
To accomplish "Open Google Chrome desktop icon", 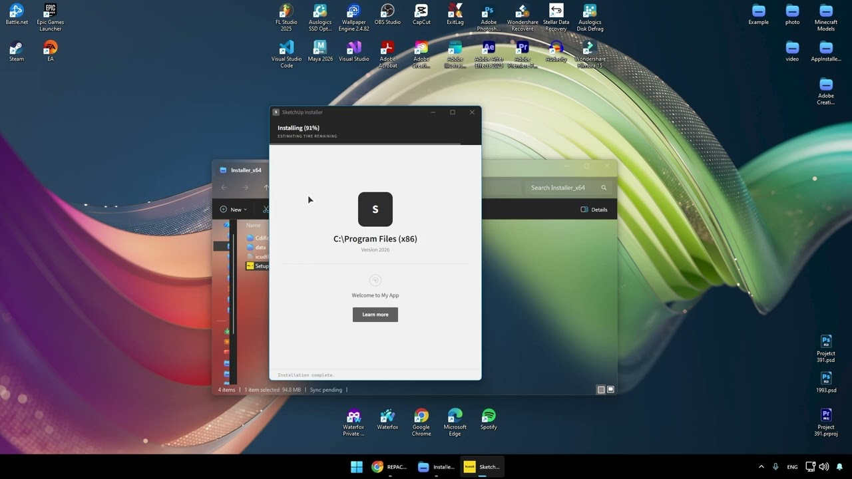I will coord(421,423).
